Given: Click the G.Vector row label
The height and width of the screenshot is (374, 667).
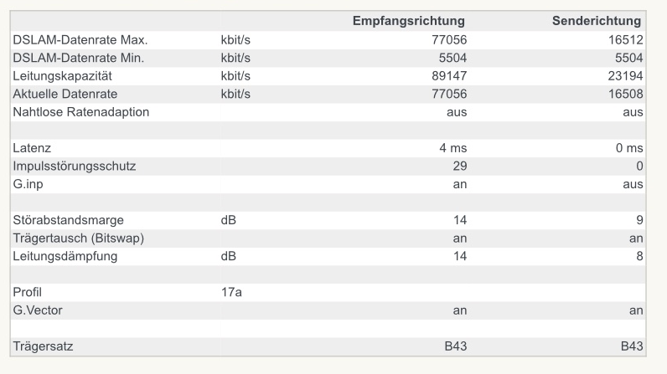Looking at the screenshot, I should (38, 310).
